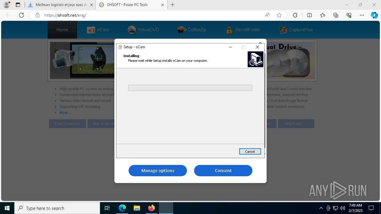Click the Consent button
381x214 pixels.
point(223,171)
